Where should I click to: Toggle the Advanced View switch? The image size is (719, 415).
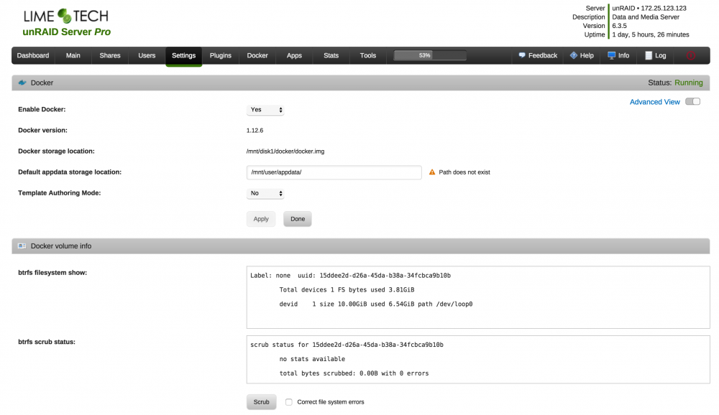pyautogui.click(x=692, y=102)
